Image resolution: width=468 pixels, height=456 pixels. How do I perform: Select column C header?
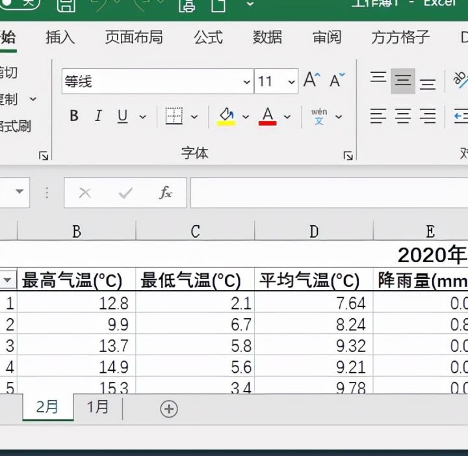pyautogui.click(x=195, y=231)
